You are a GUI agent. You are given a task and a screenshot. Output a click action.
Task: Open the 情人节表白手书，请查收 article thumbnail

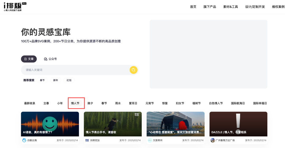tap(113, 124)
